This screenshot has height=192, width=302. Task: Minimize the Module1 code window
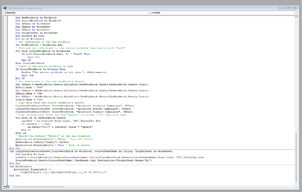(x=282, y=8)
